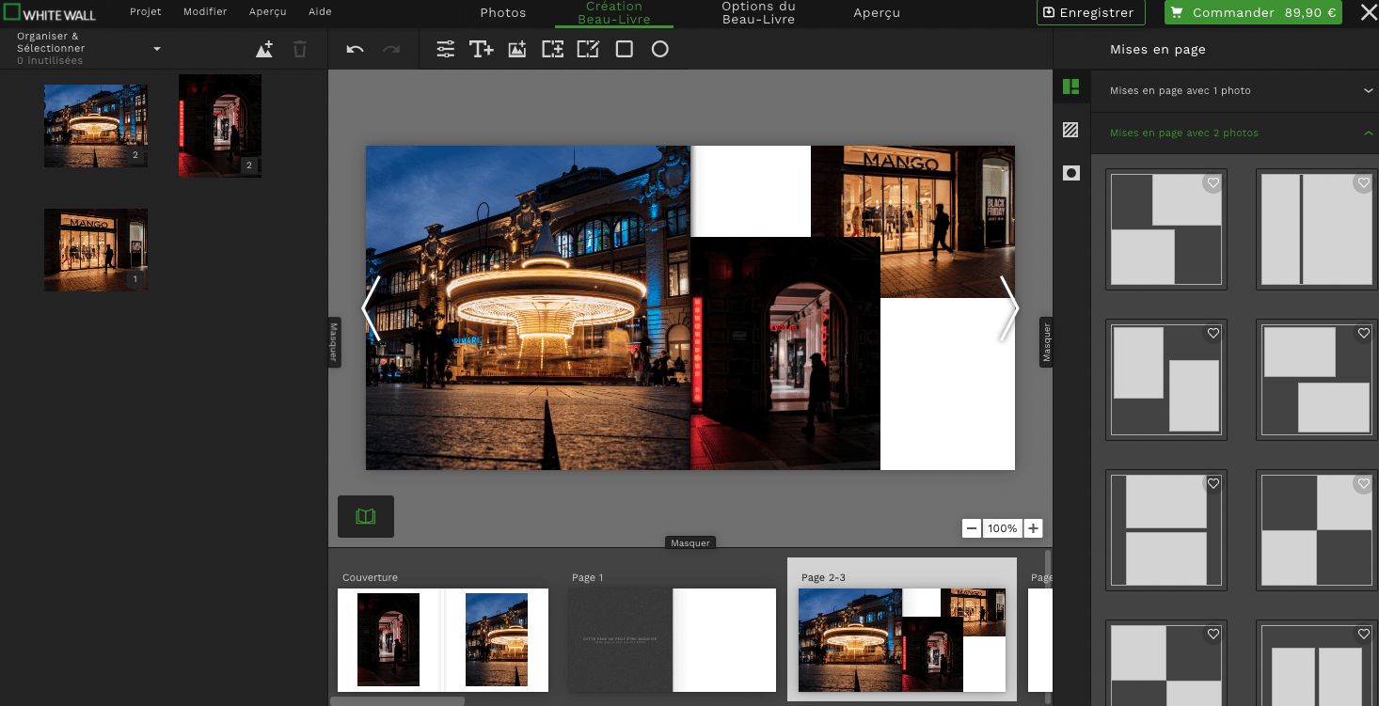Switch to the center Aperçu tab
The image size is (1379, 706).
click(x=877, y=13)
